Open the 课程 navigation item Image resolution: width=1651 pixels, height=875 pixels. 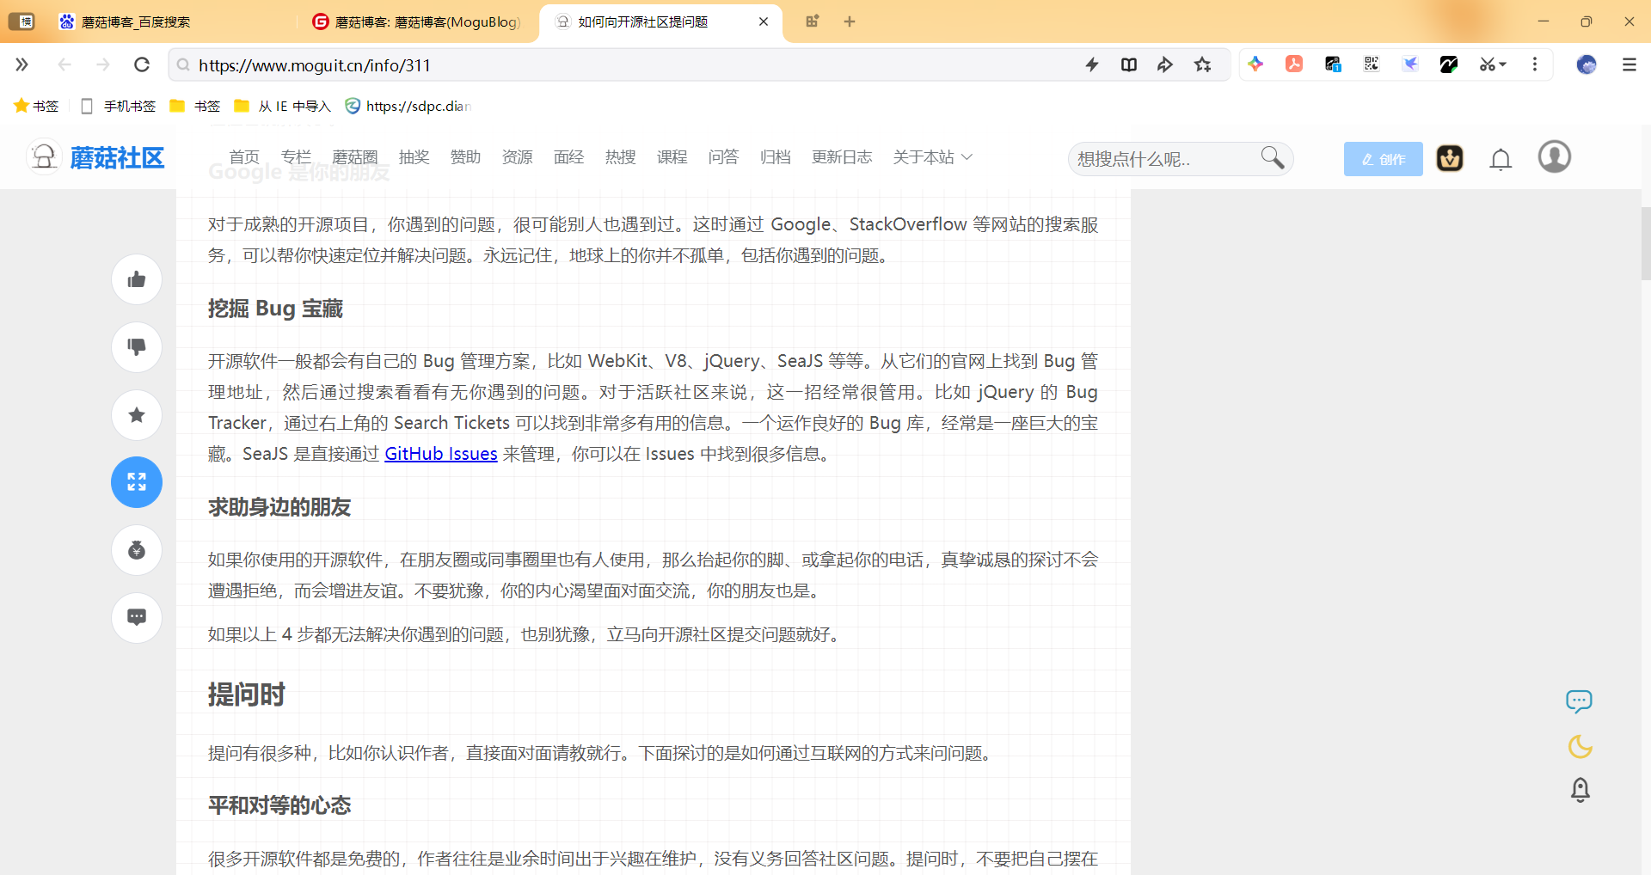(672, 157)
